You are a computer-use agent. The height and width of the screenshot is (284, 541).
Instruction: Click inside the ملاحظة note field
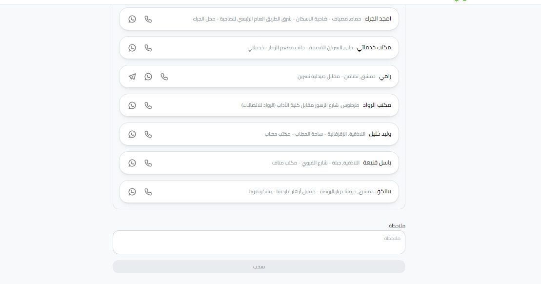coord(259,242)
